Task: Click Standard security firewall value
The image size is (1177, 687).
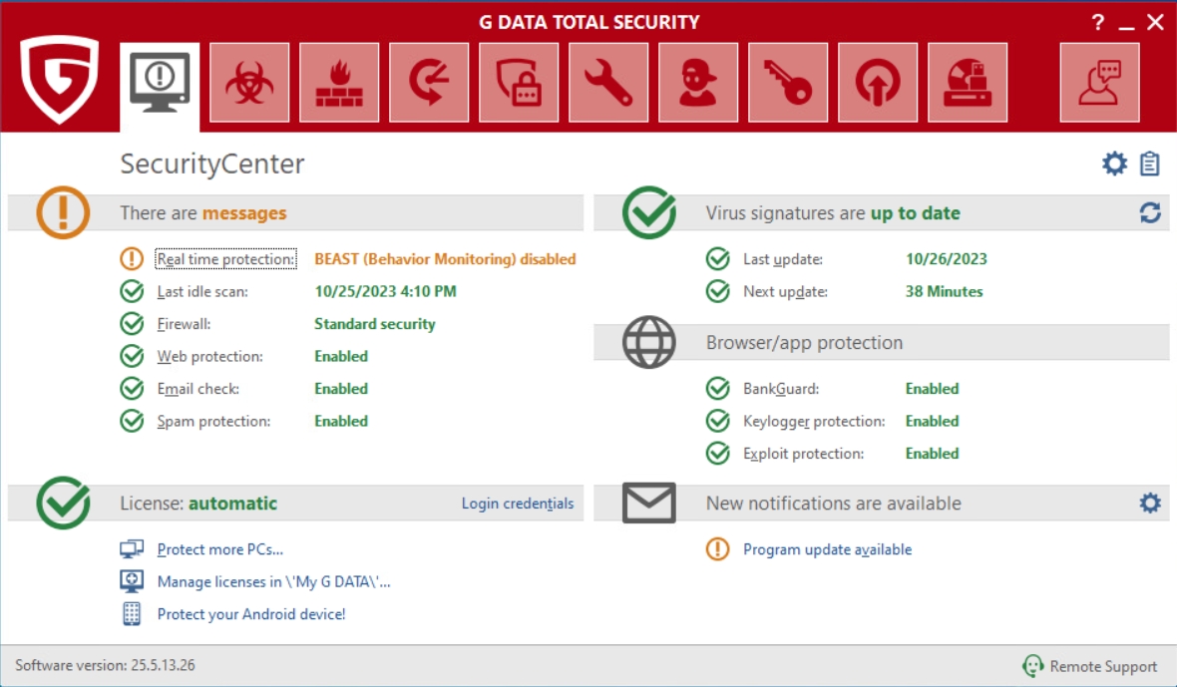Action: coord(375,324)
